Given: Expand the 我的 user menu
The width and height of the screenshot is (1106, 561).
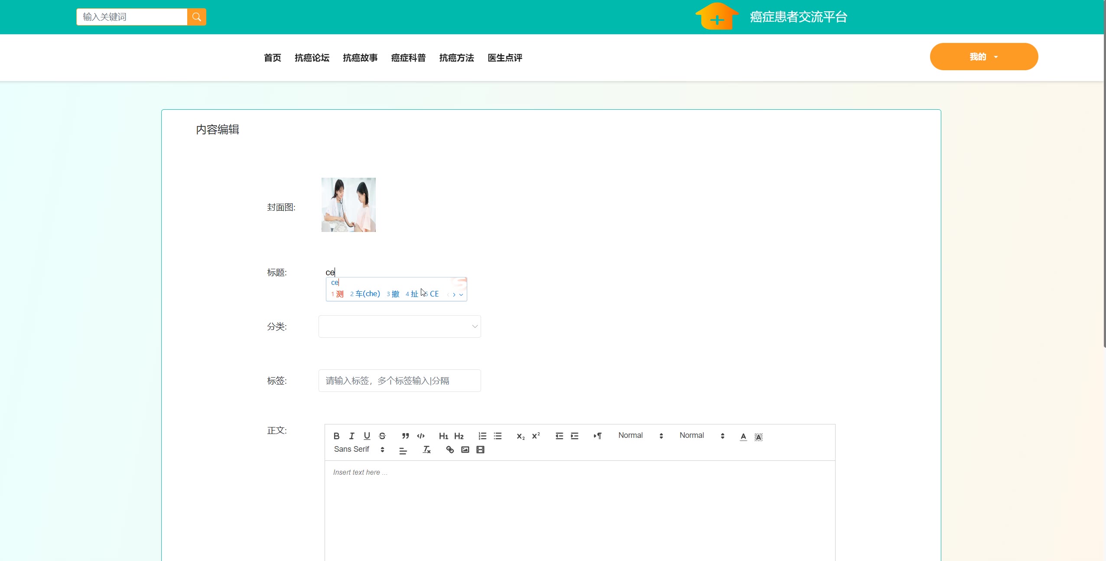Looking at the screenshot, I should click(x=983, y=57).
